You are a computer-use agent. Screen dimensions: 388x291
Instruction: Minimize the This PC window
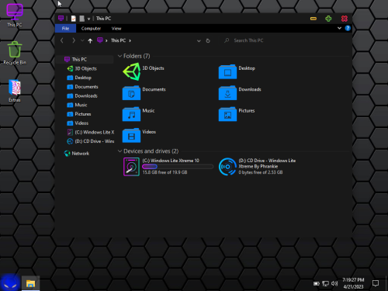pos(314,19)
